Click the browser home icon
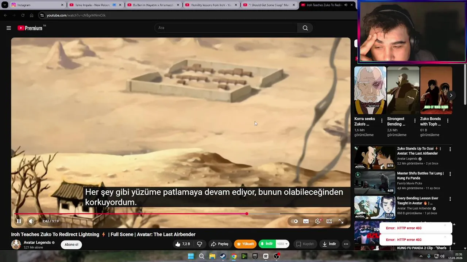 click(31, 15)
